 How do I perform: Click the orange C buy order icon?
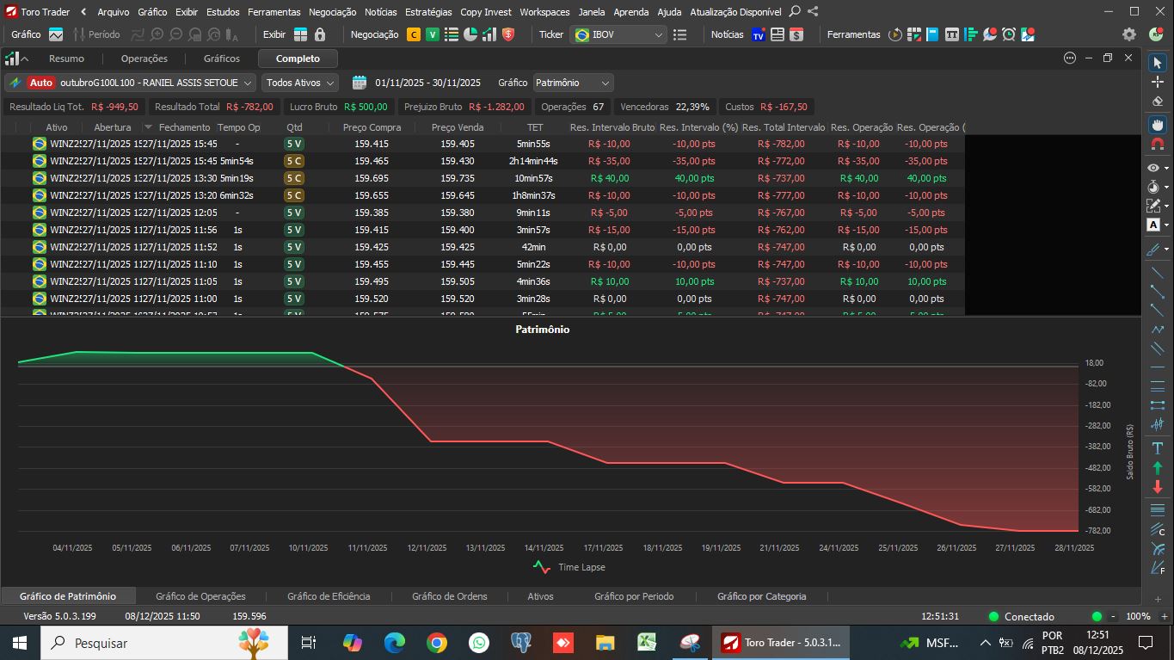pos(414,34)
